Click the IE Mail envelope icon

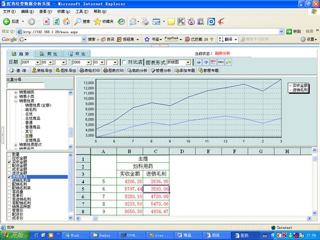133,21
